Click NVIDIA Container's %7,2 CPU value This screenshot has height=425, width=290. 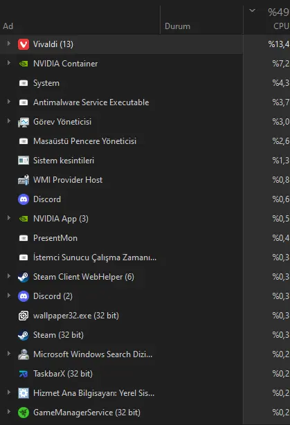tap(281, 64)
